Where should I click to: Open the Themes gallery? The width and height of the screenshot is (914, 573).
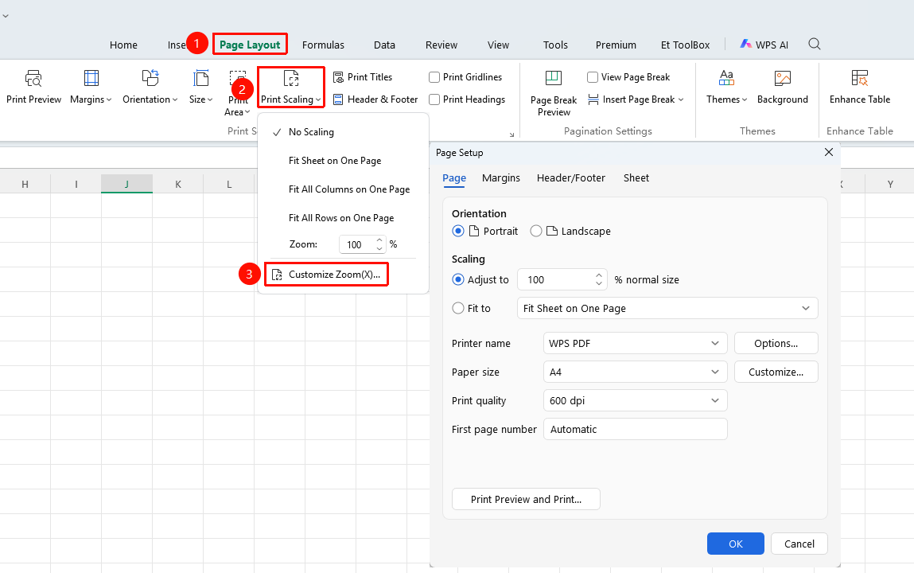point(726,87)
